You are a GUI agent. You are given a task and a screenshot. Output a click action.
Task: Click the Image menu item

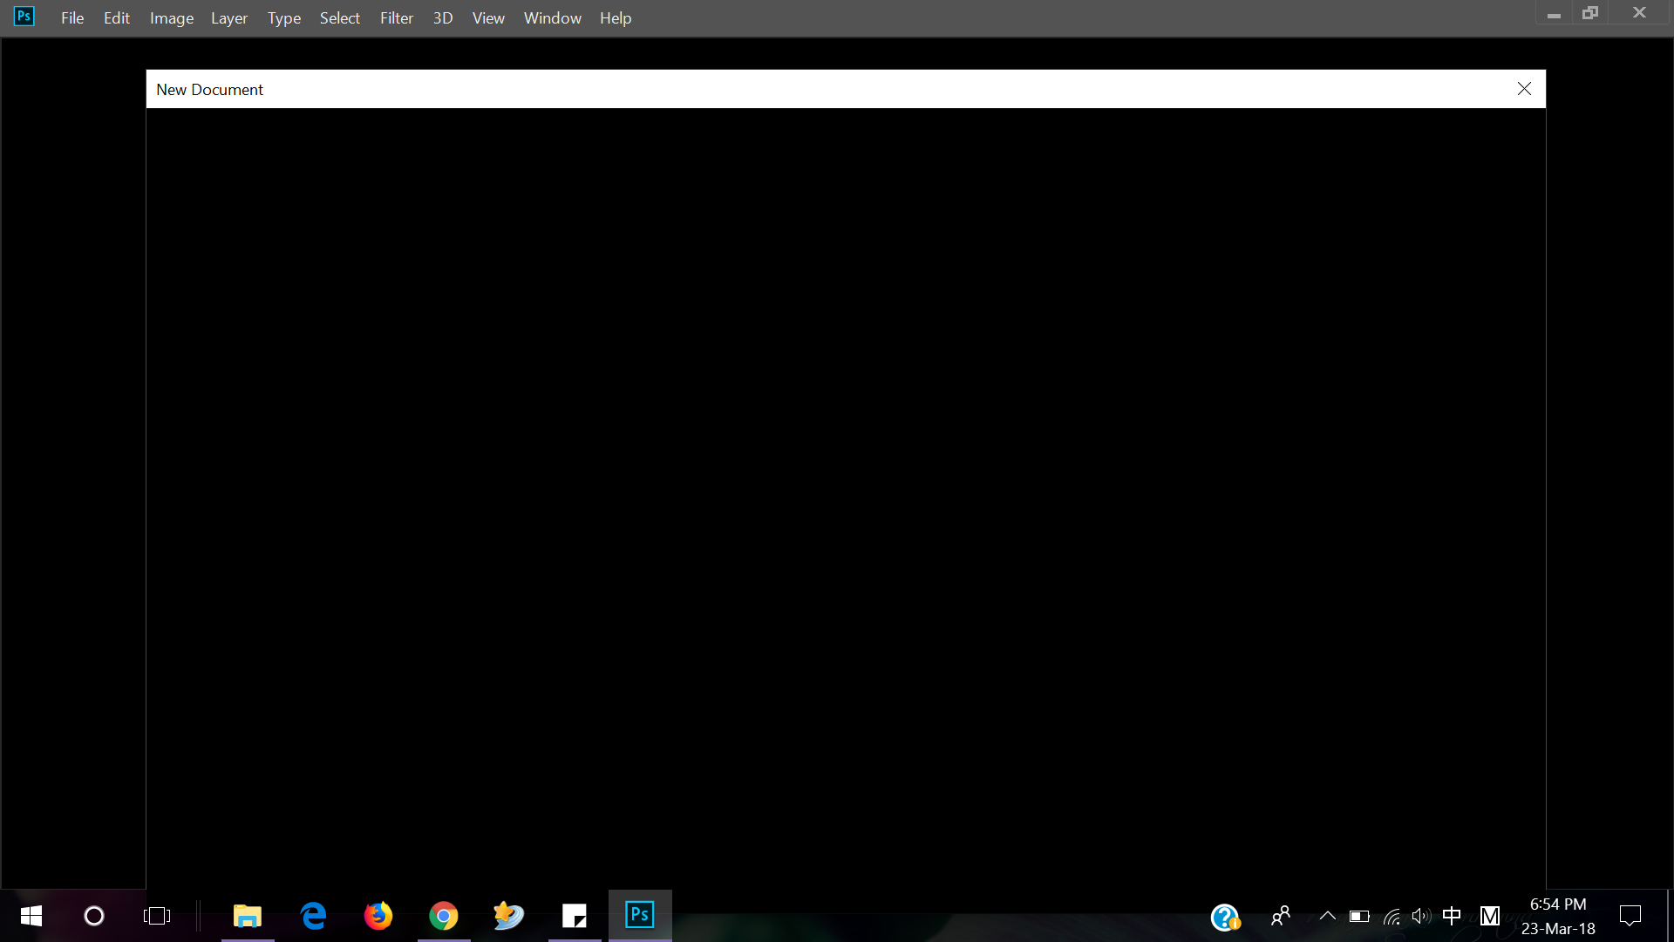(171, 17)
